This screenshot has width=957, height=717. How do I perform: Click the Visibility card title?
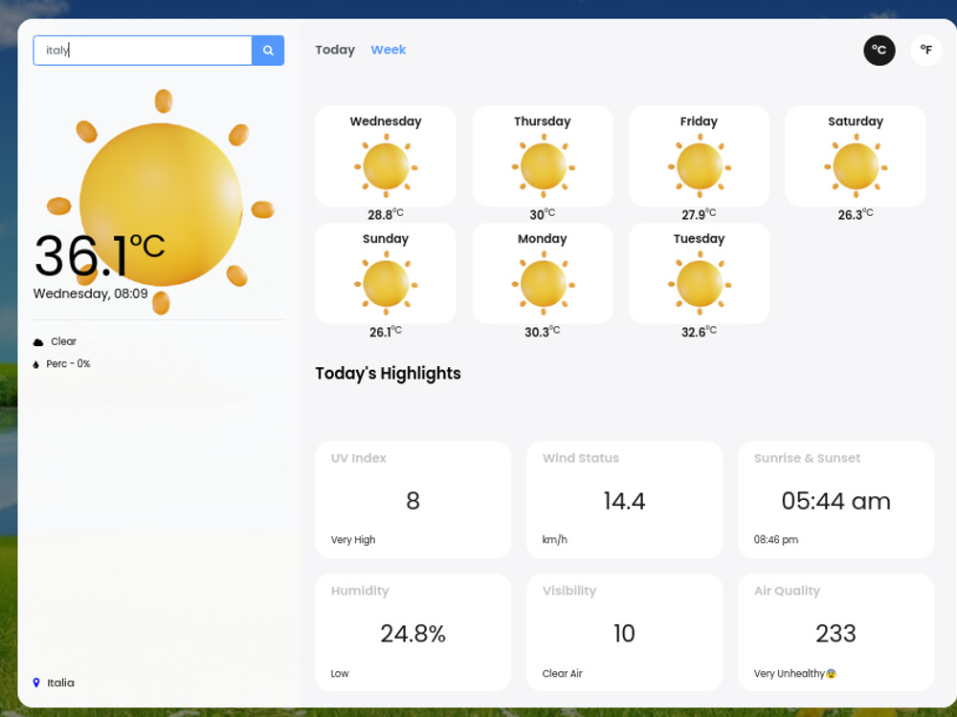coord(569,591)
